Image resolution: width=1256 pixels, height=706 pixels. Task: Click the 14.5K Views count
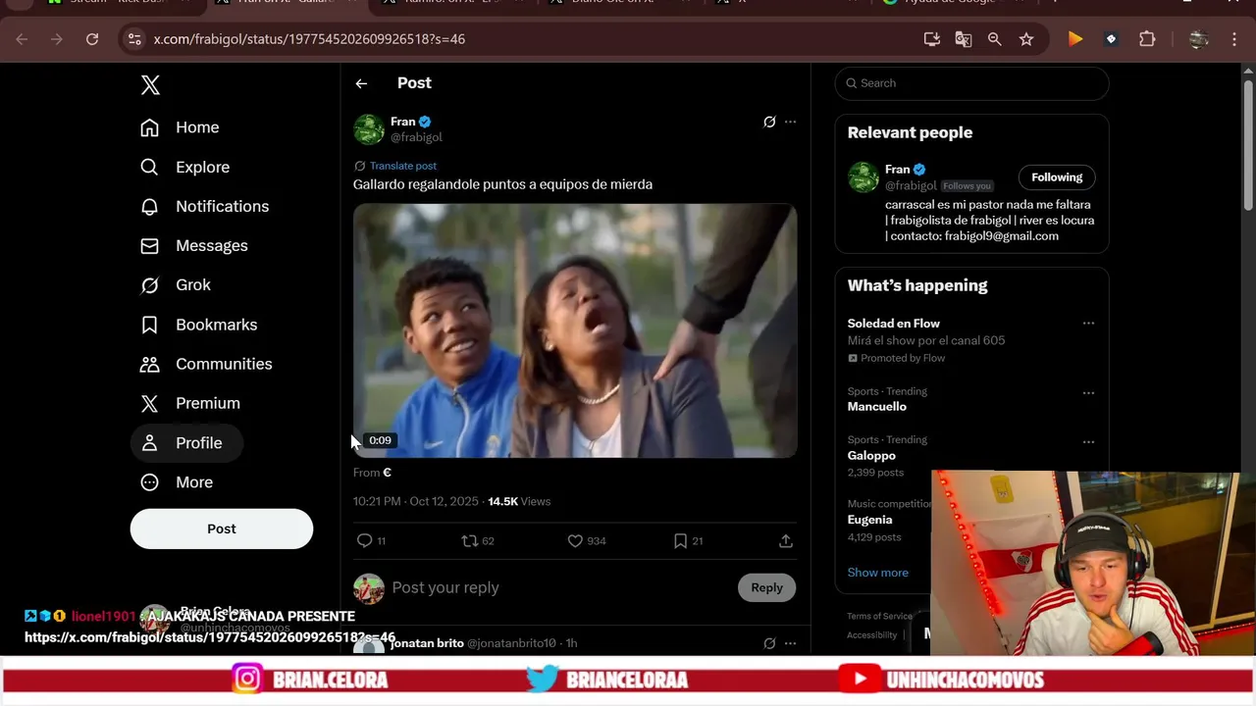pyautogui.click(x=519, y=501)
